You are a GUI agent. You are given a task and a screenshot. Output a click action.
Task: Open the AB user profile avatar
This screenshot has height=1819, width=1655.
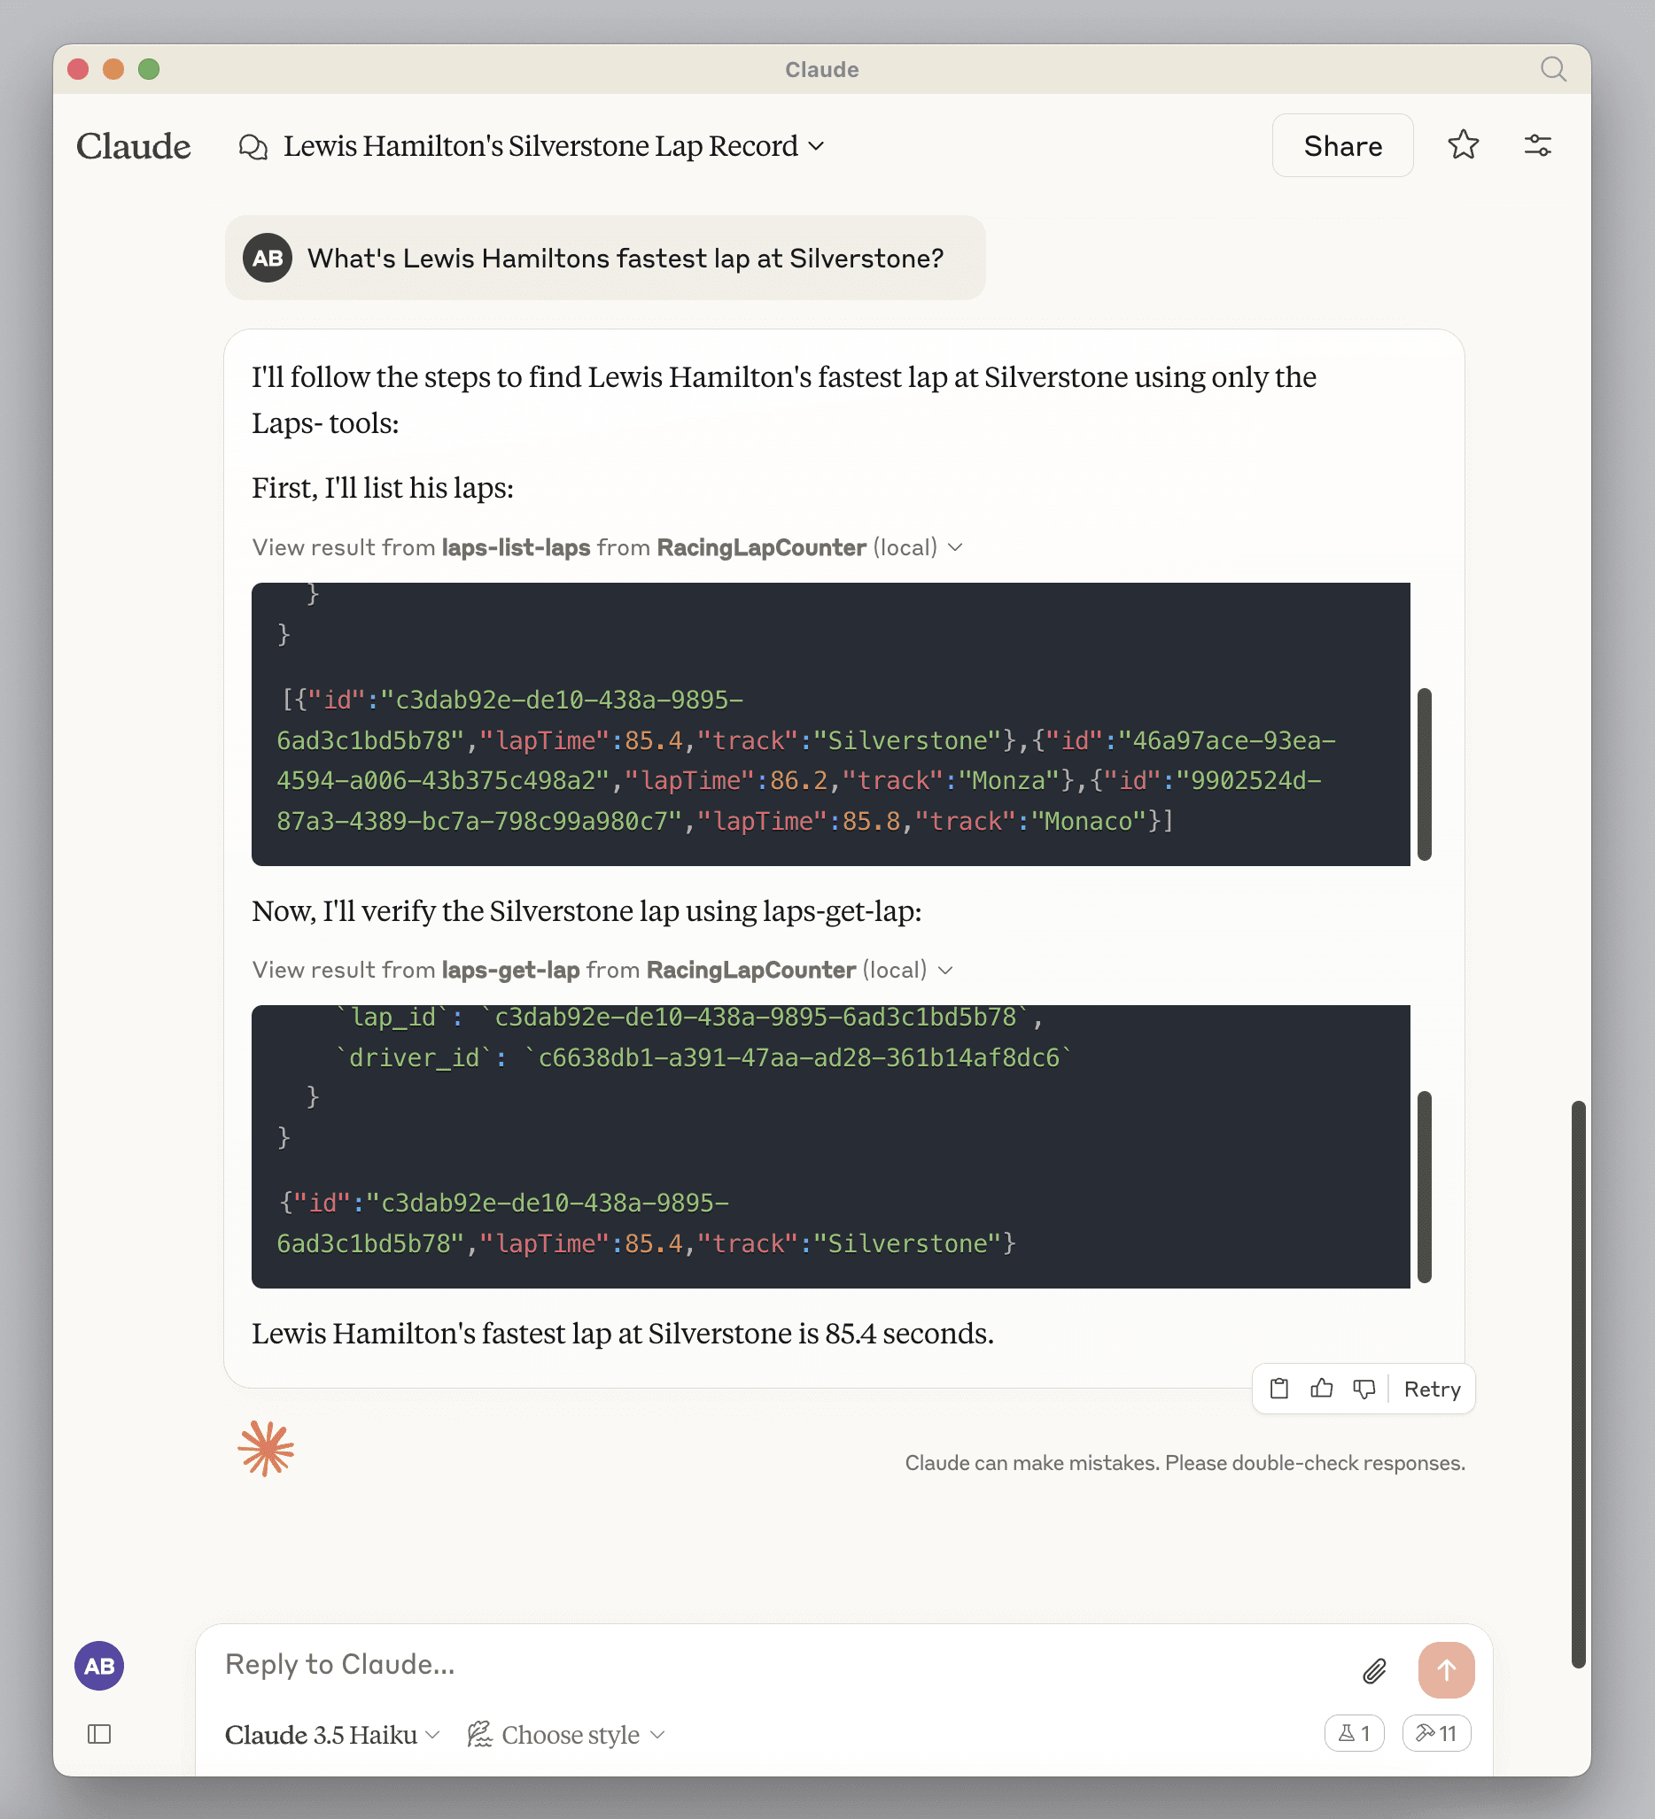[99, 1666]
